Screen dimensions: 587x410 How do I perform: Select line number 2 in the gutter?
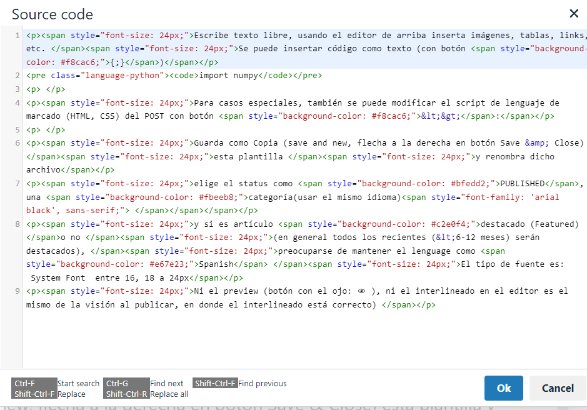(18, 76)
